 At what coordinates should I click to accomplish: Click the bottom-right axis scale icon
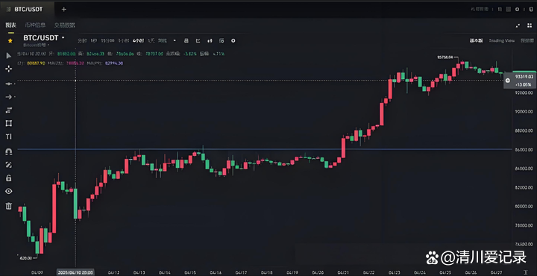[526, 272]
